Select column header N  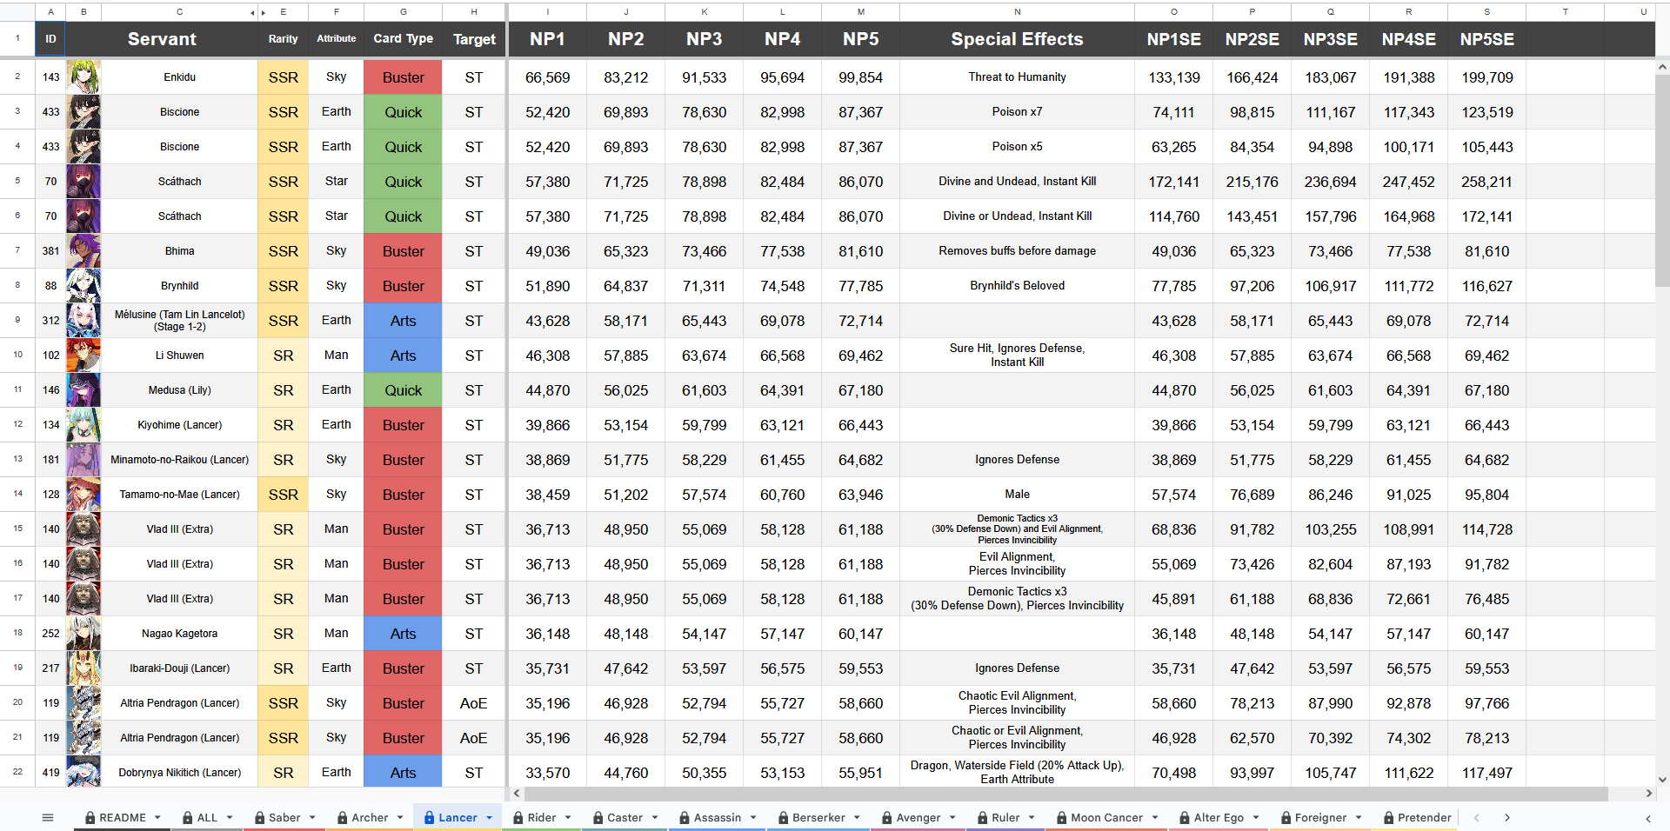tap(1018, 12)
